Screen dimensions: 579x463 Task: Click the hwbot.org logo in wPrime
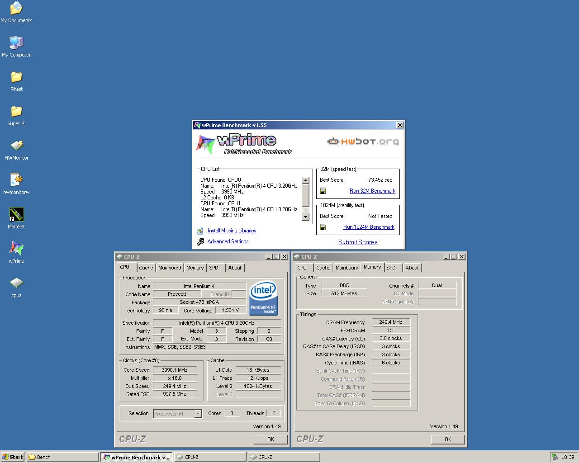363,142
